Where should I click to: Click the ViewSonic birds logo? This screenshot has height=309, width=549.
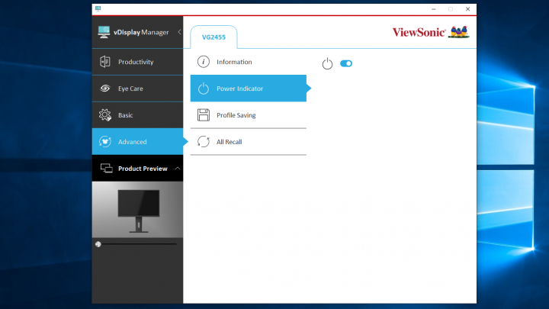pos(459,32)
